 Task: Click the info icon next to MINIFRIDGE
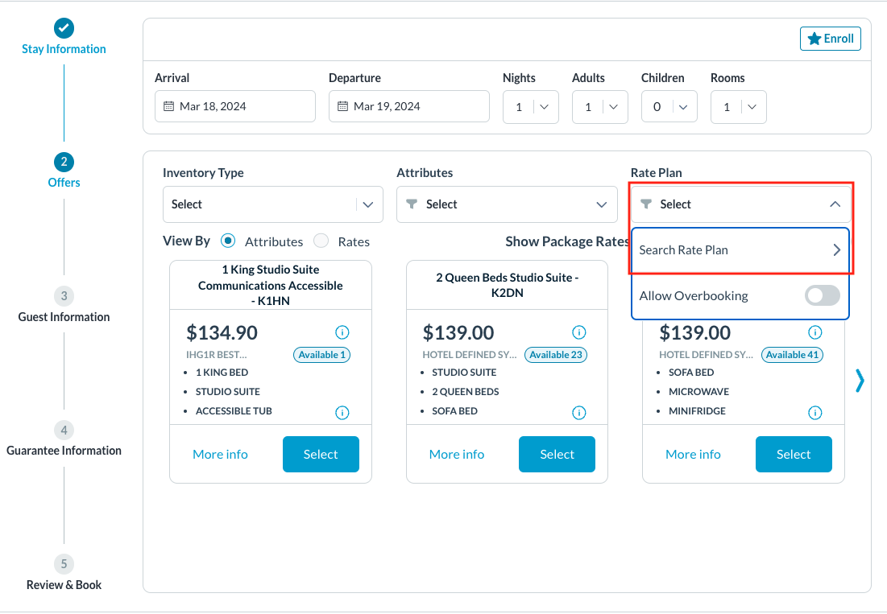tap(814, 413)
